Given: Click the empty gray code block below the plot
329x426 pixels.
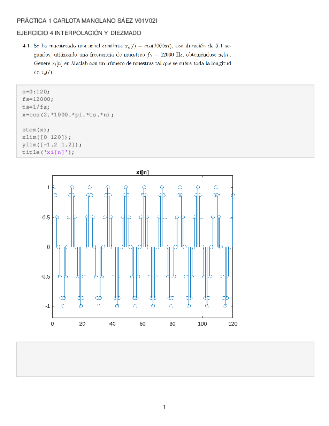Looking at the screenshot, I should [x=165, y=359].
